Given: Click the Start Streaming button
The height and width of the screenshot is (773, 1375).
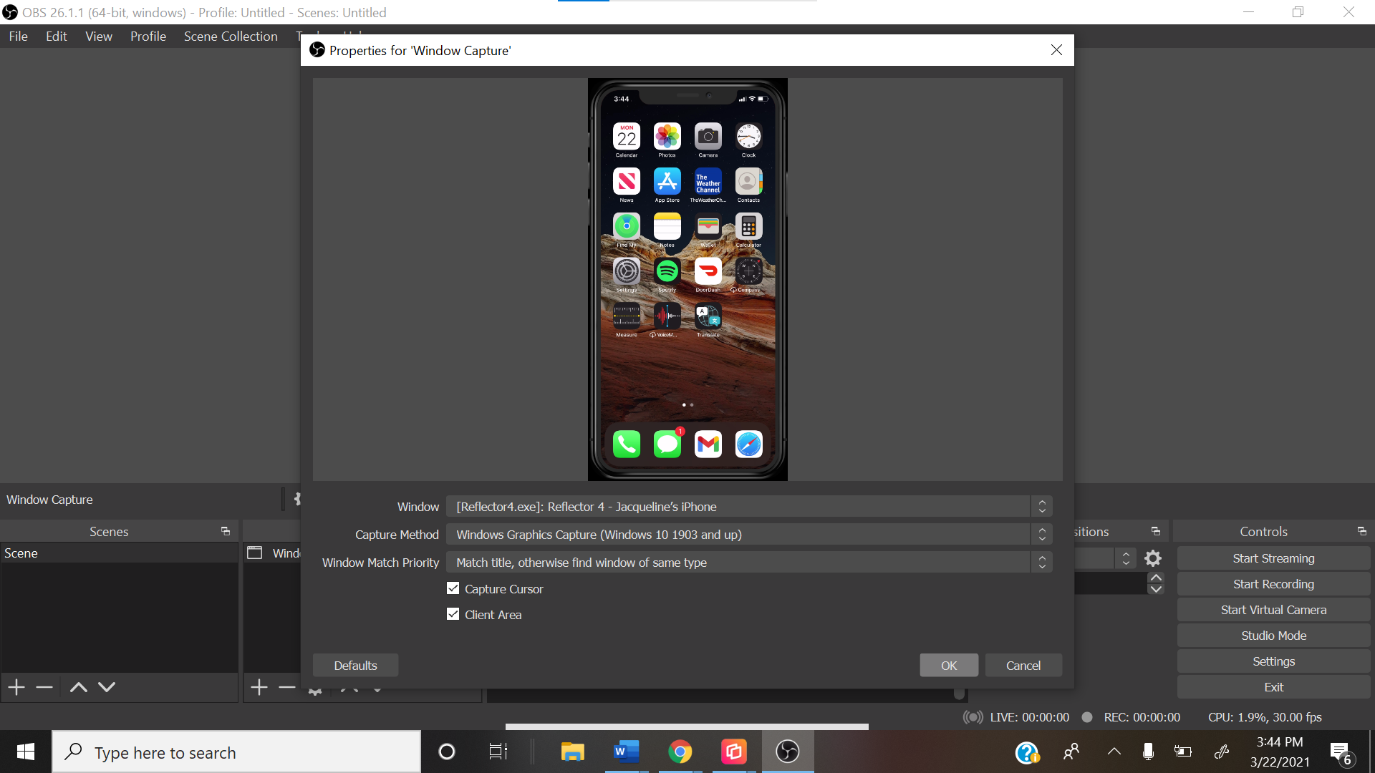Looking at the screenshot, I should [x=1273, y=557].
